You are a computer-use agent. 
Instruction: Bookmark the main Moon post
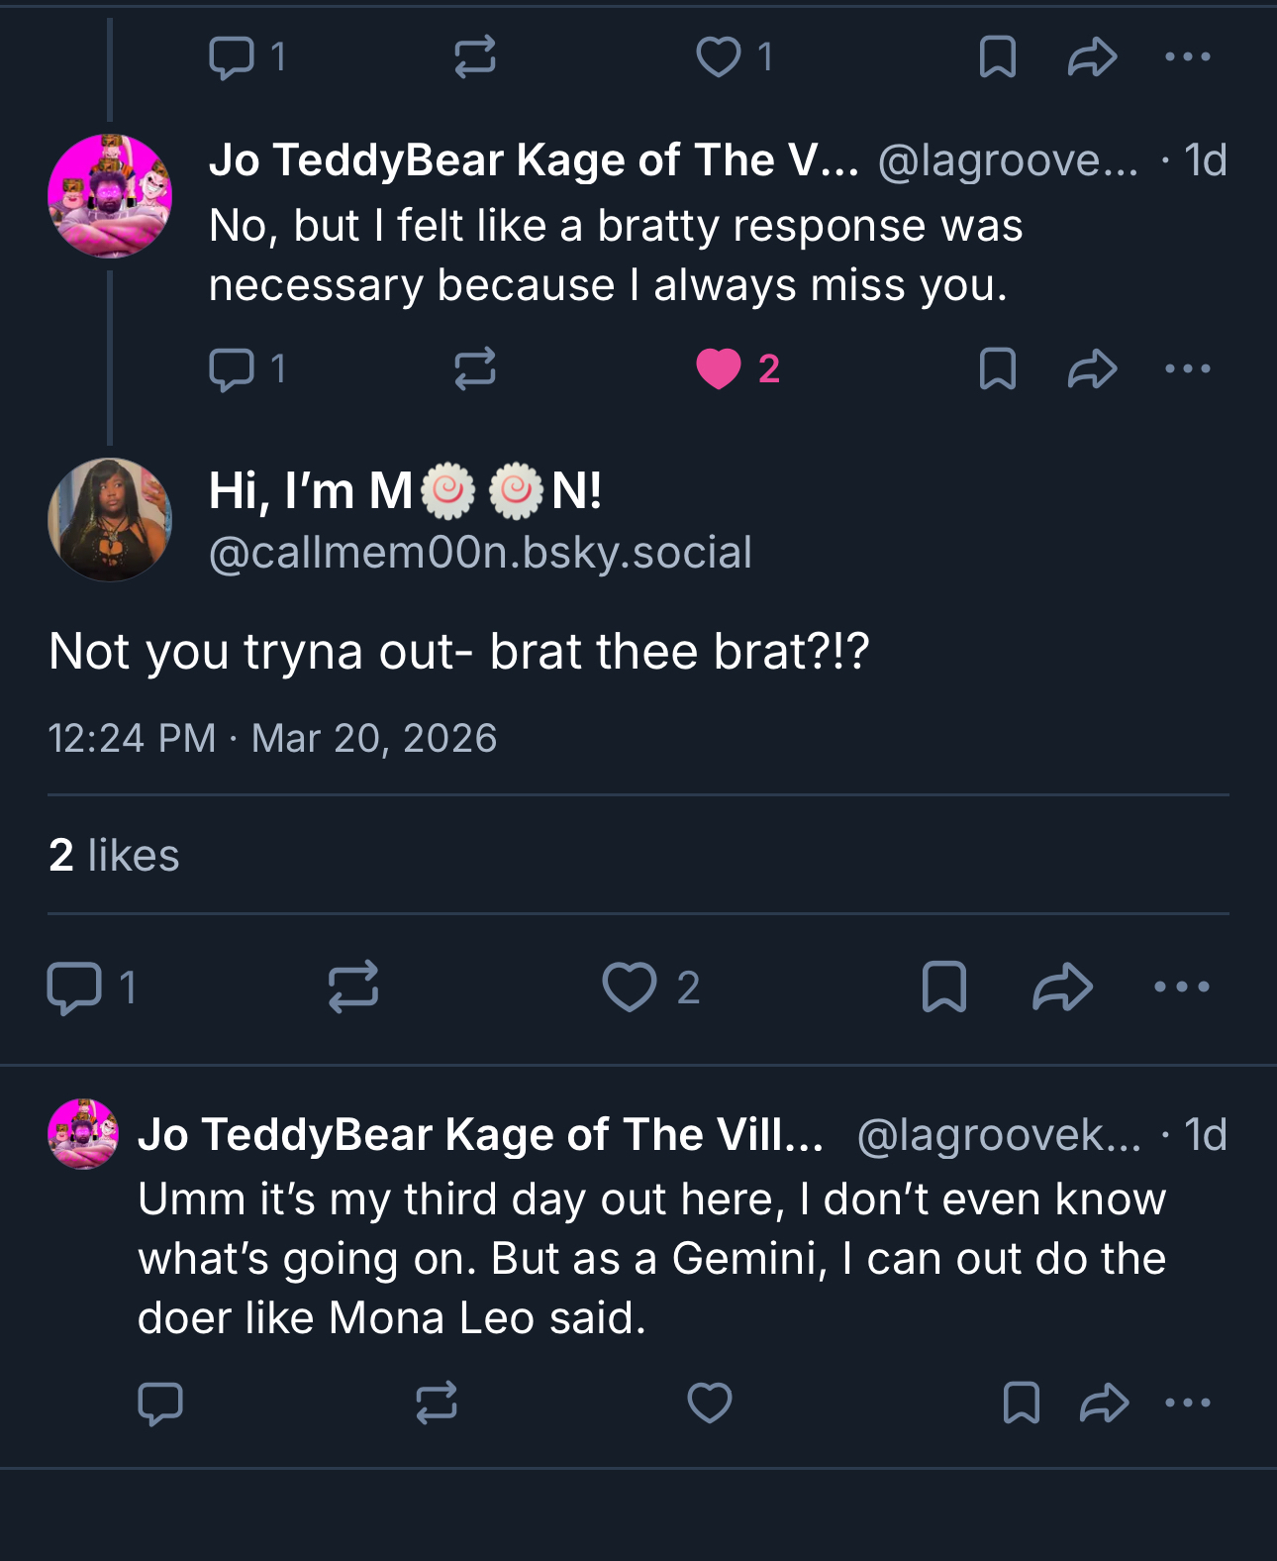[x=943, y=988]
